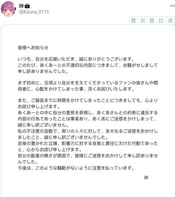Click the display name 絆

(22, 6)
